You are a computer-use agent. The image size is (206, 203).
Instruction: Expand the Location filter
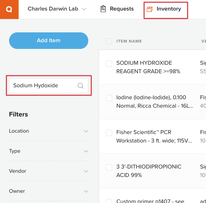(49, 131)
